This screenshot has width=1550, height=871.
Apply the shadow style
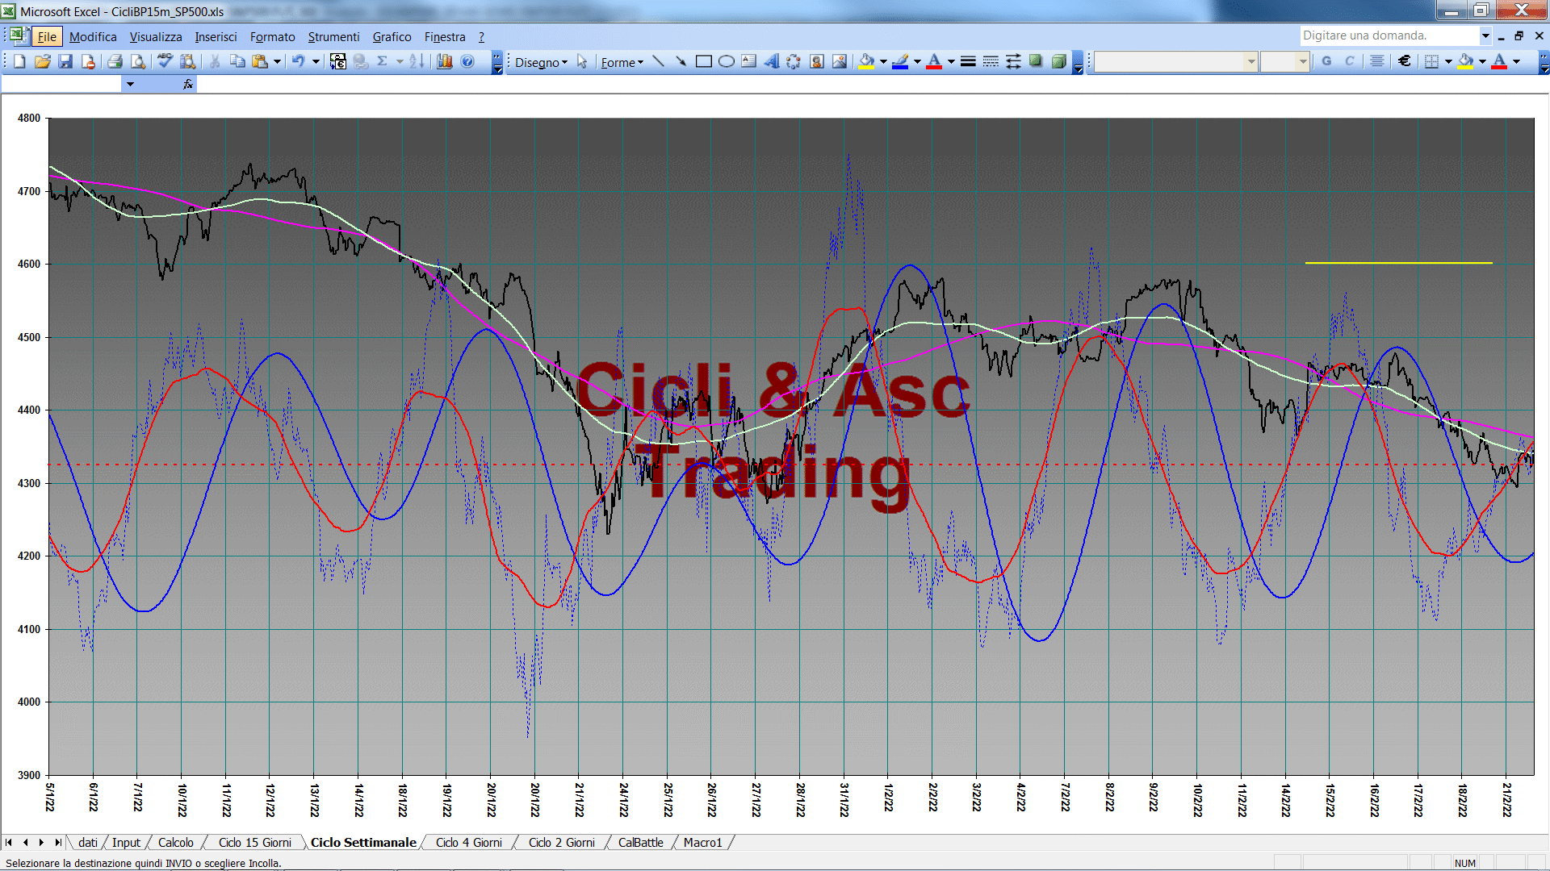click(x=1036, y=61)
